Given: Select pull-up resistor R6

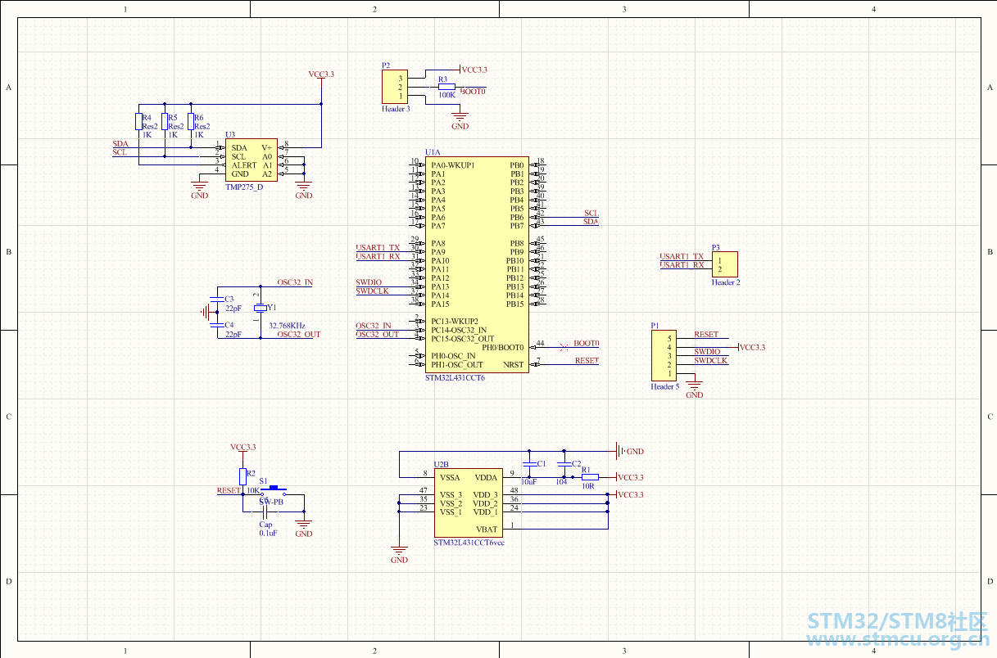Looking at the screenshot, I should (x=191, y=122).
